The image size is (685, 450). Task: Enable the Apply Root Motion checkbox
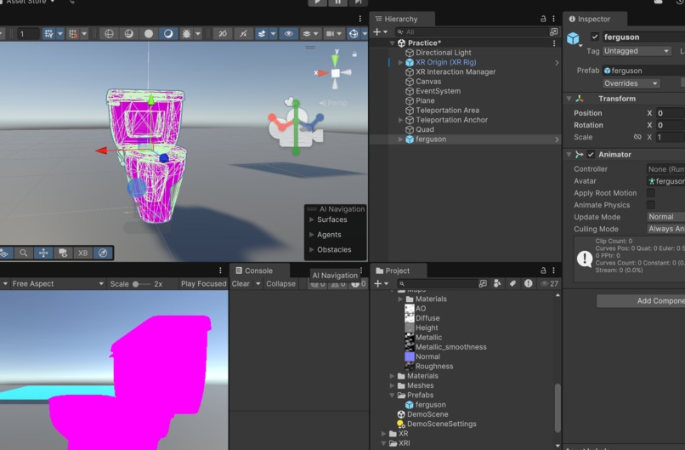650,193
